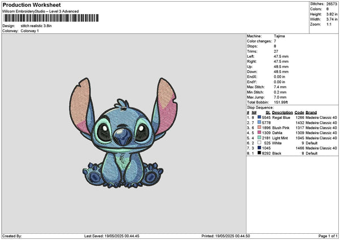
Task: Click the 'EndX:' value '0.00 in'
Action: pyautogui.click(x=279, y=76)
